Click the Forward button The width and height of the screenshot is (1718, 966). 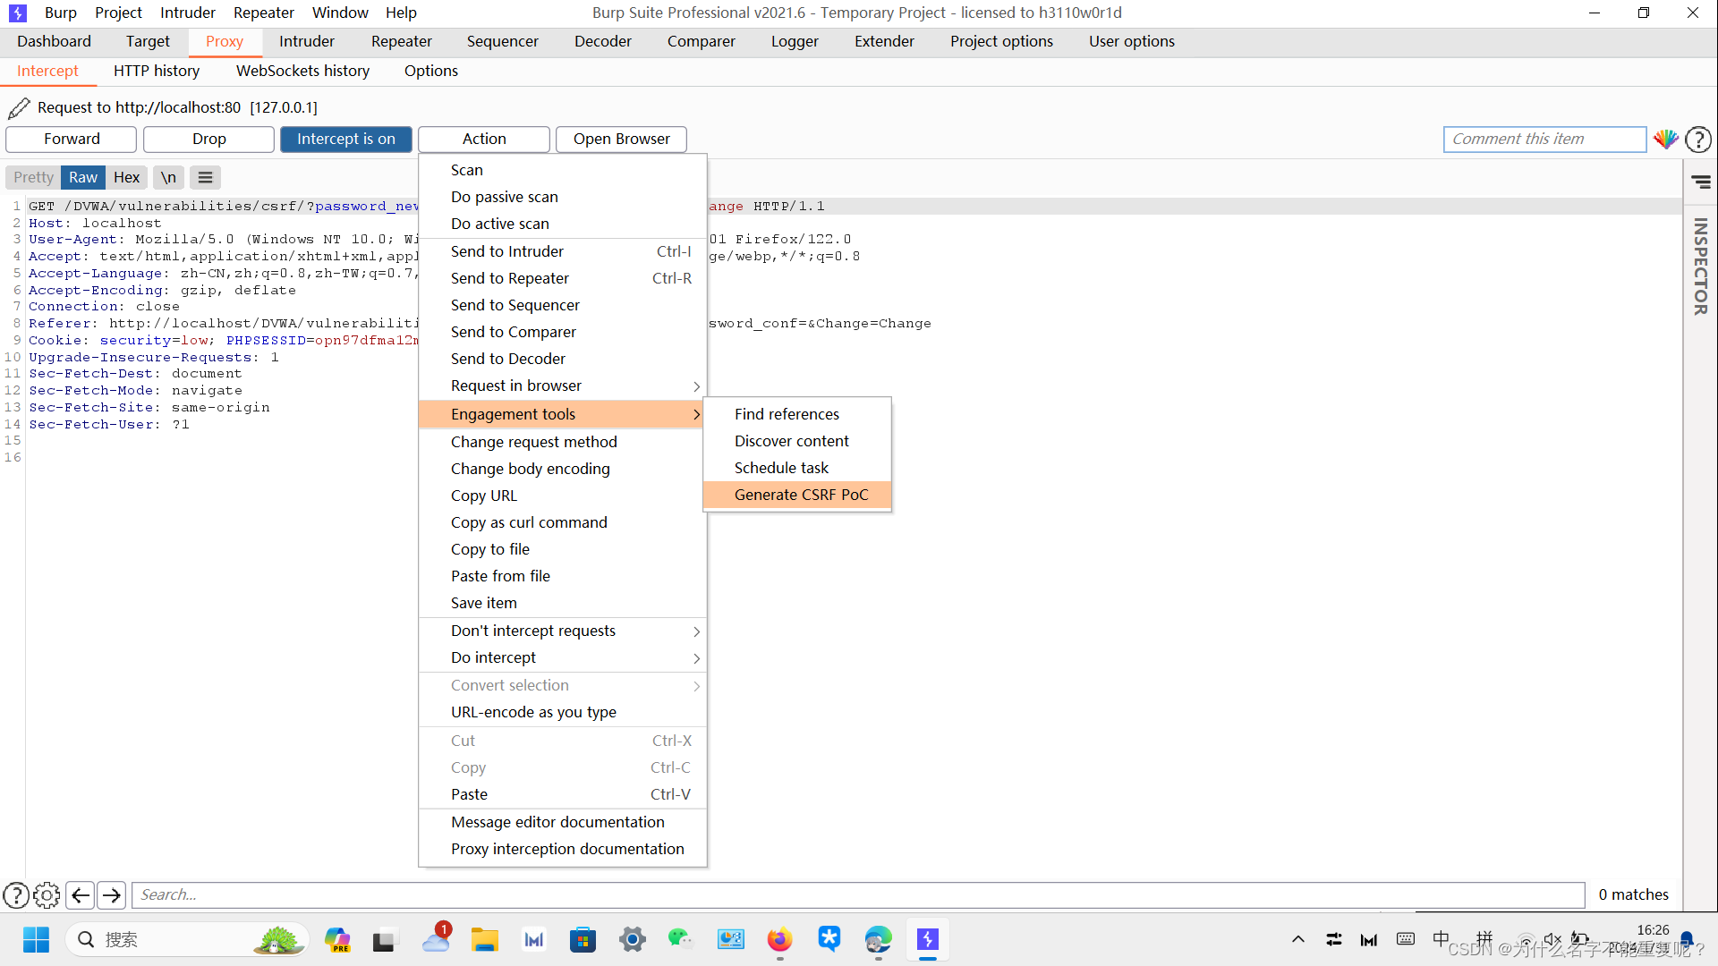72,139
